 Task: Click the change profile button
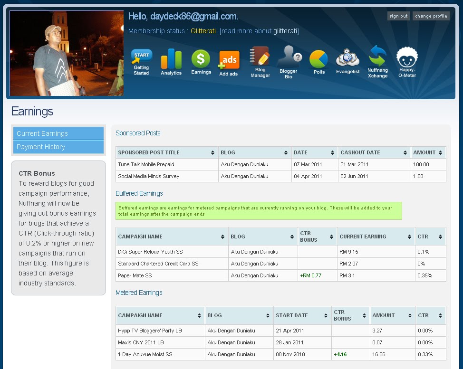pos(431,16)
